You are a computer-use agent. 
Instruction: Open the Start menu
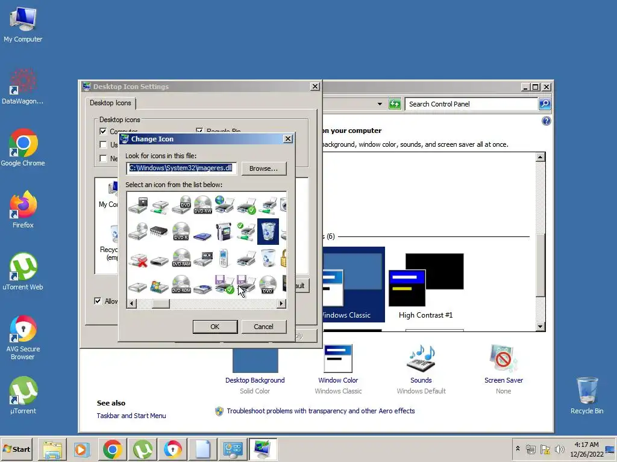(17, 449)
